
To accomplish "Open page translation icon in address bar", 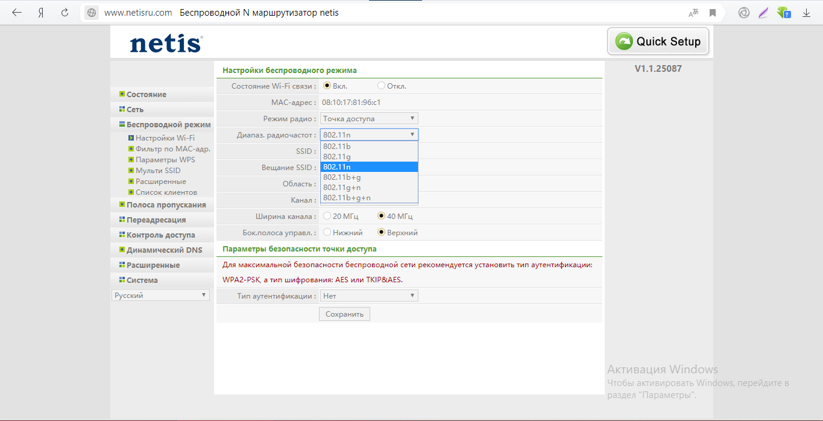I will pos(693,13).
